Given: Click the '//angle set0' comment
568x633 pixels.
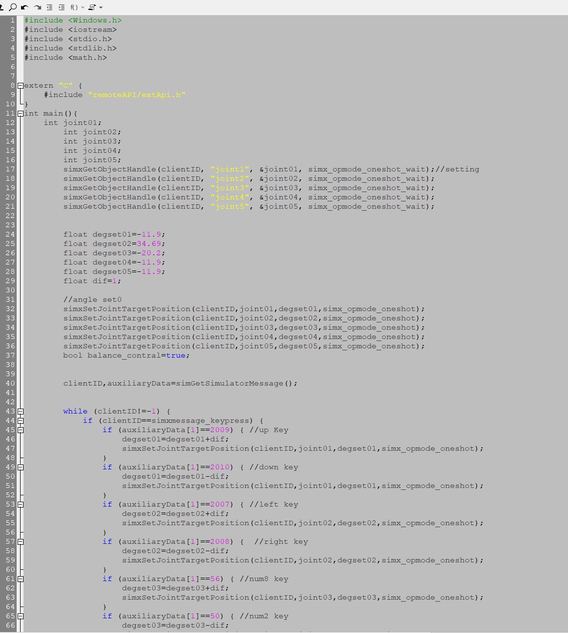Looking at the screenshot, I should point(93,299).
